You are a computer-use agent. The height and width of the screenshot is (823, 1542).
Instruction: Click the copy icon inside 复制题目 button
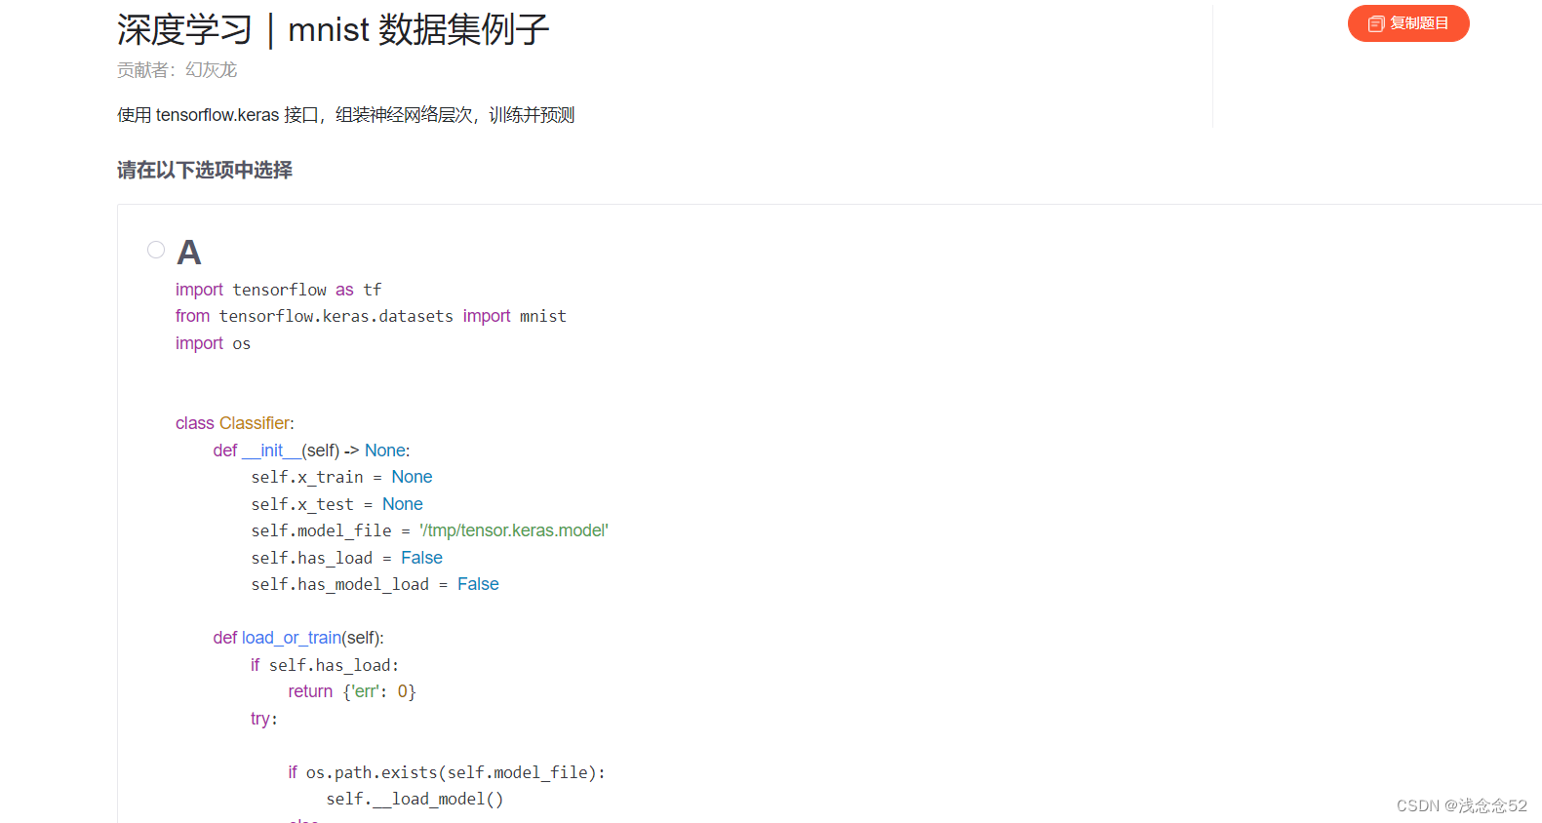coord(1376,23)
